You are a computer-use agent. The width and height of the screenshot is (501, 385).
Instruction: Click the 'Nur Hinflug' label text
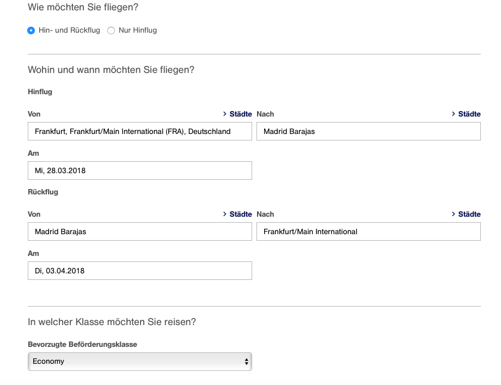click(x=137, y=30)
